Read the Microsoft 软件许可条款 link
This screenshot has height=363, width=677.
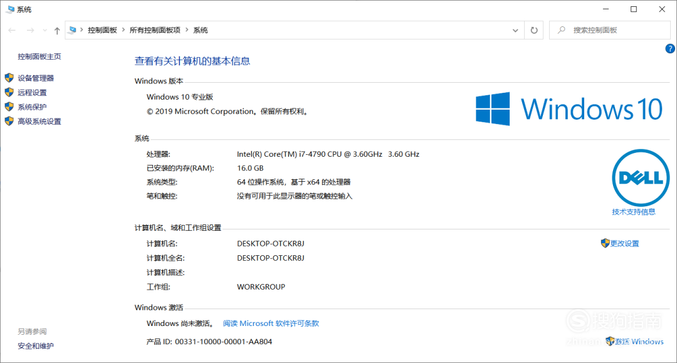coord(270,323)
